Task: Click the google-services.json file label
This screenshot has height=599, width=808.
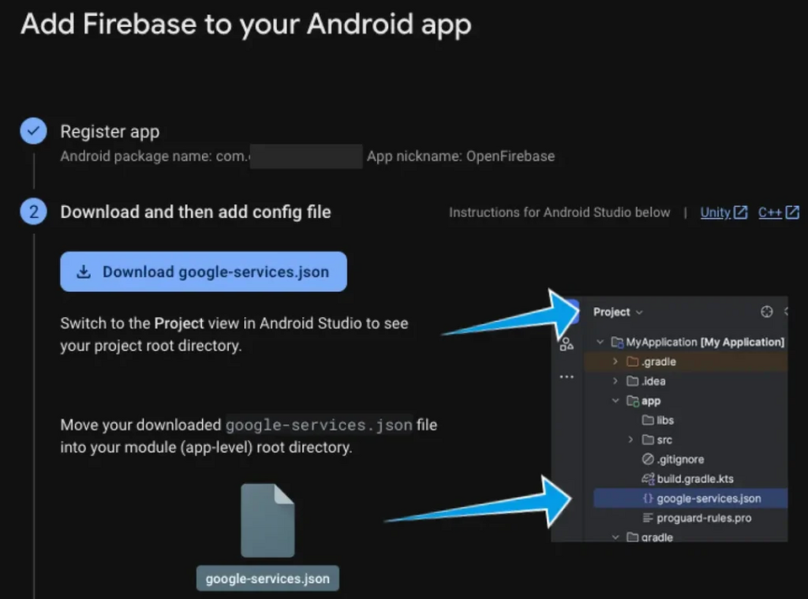Action: (268, 579)
